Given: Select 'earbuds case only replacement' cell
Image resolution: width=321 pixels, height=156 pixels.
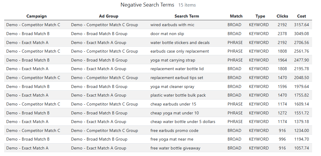Looking at the screenshot, I should [180, 51].
